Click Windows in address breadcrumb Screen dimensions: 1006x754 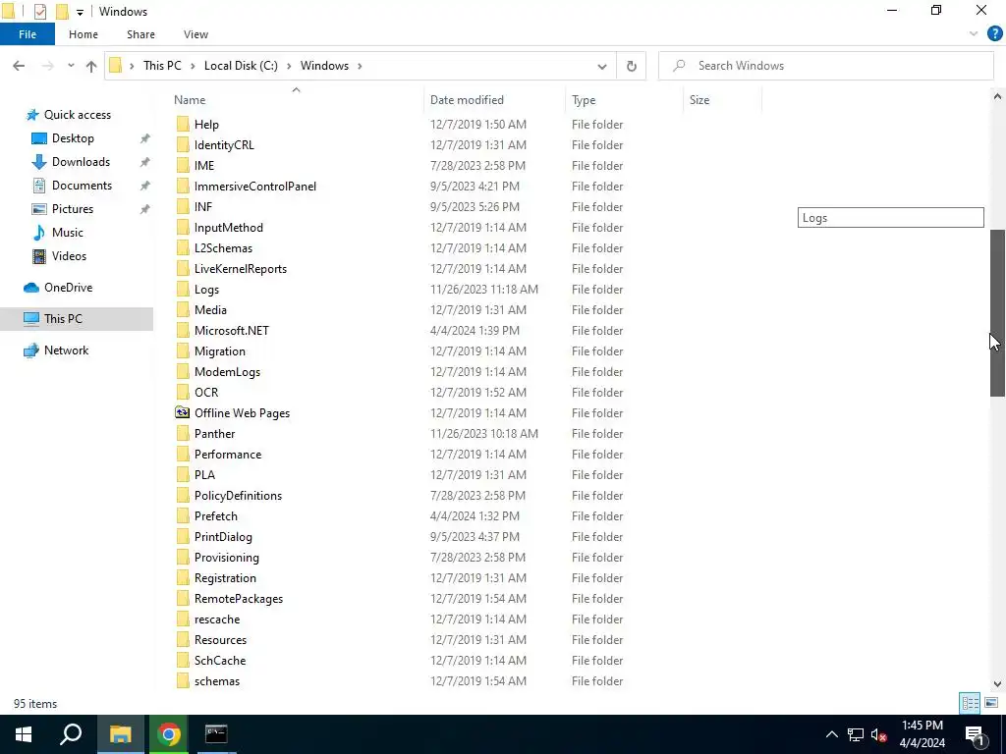pos(324,66)
